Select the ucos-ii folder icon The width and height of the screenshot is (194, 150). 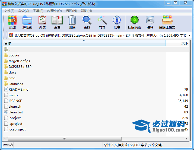click(x=6, y=55)
